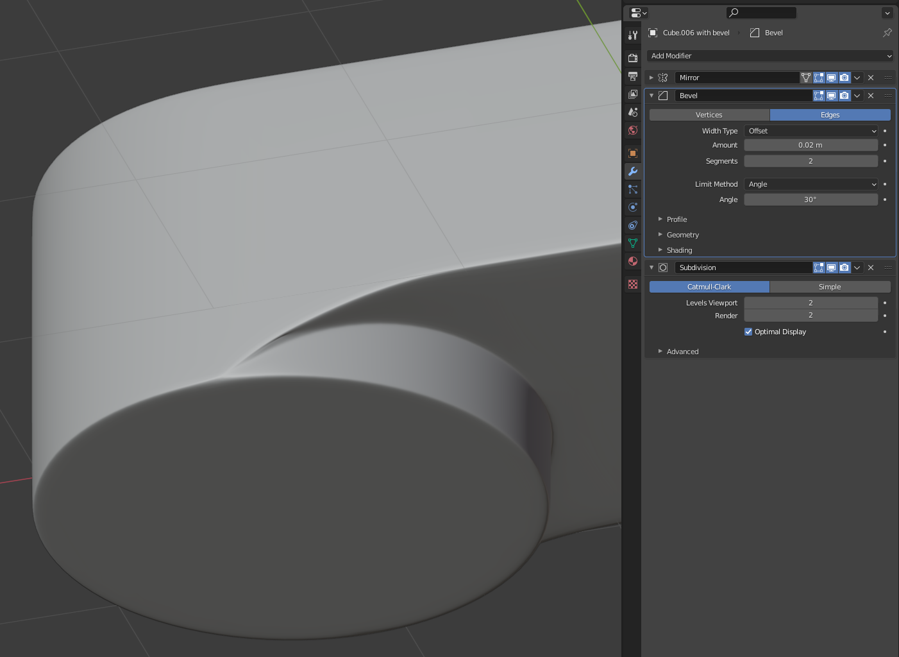Open the World properties tab
899x657 pixels.
click(x=633, y=130)
